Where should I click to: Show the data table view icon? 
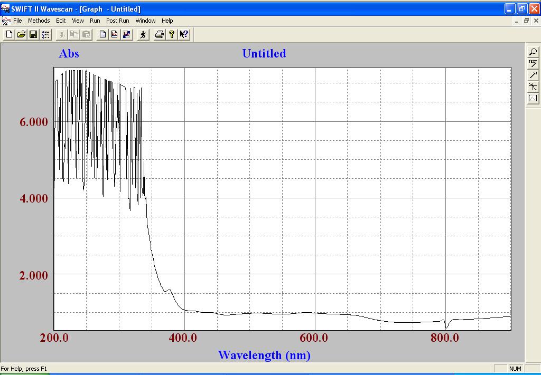[x=102, y=34]
